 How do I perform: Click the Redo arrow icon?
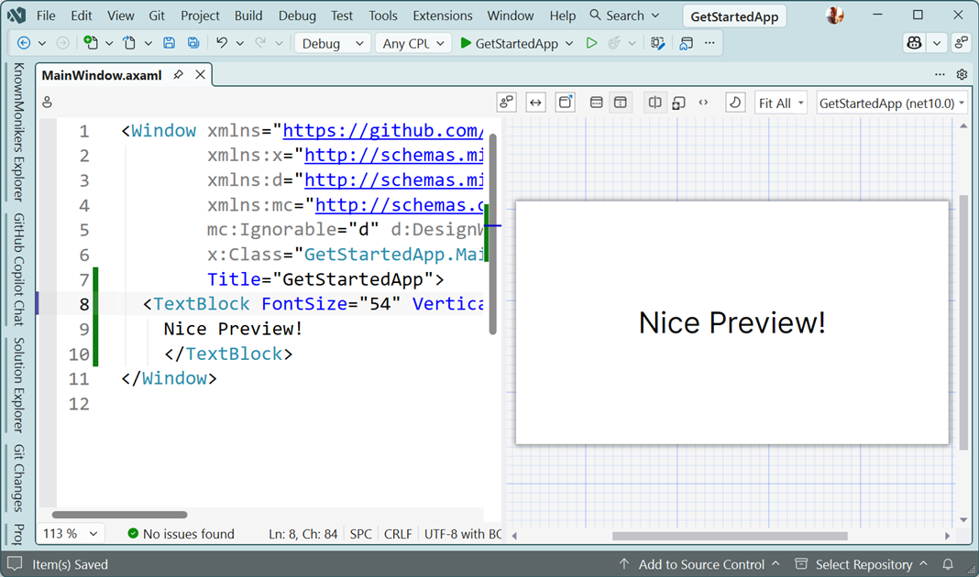pos(260,43)
